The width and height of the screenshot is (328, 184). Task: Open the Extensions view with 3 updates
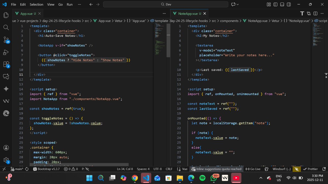coord(6,64)
